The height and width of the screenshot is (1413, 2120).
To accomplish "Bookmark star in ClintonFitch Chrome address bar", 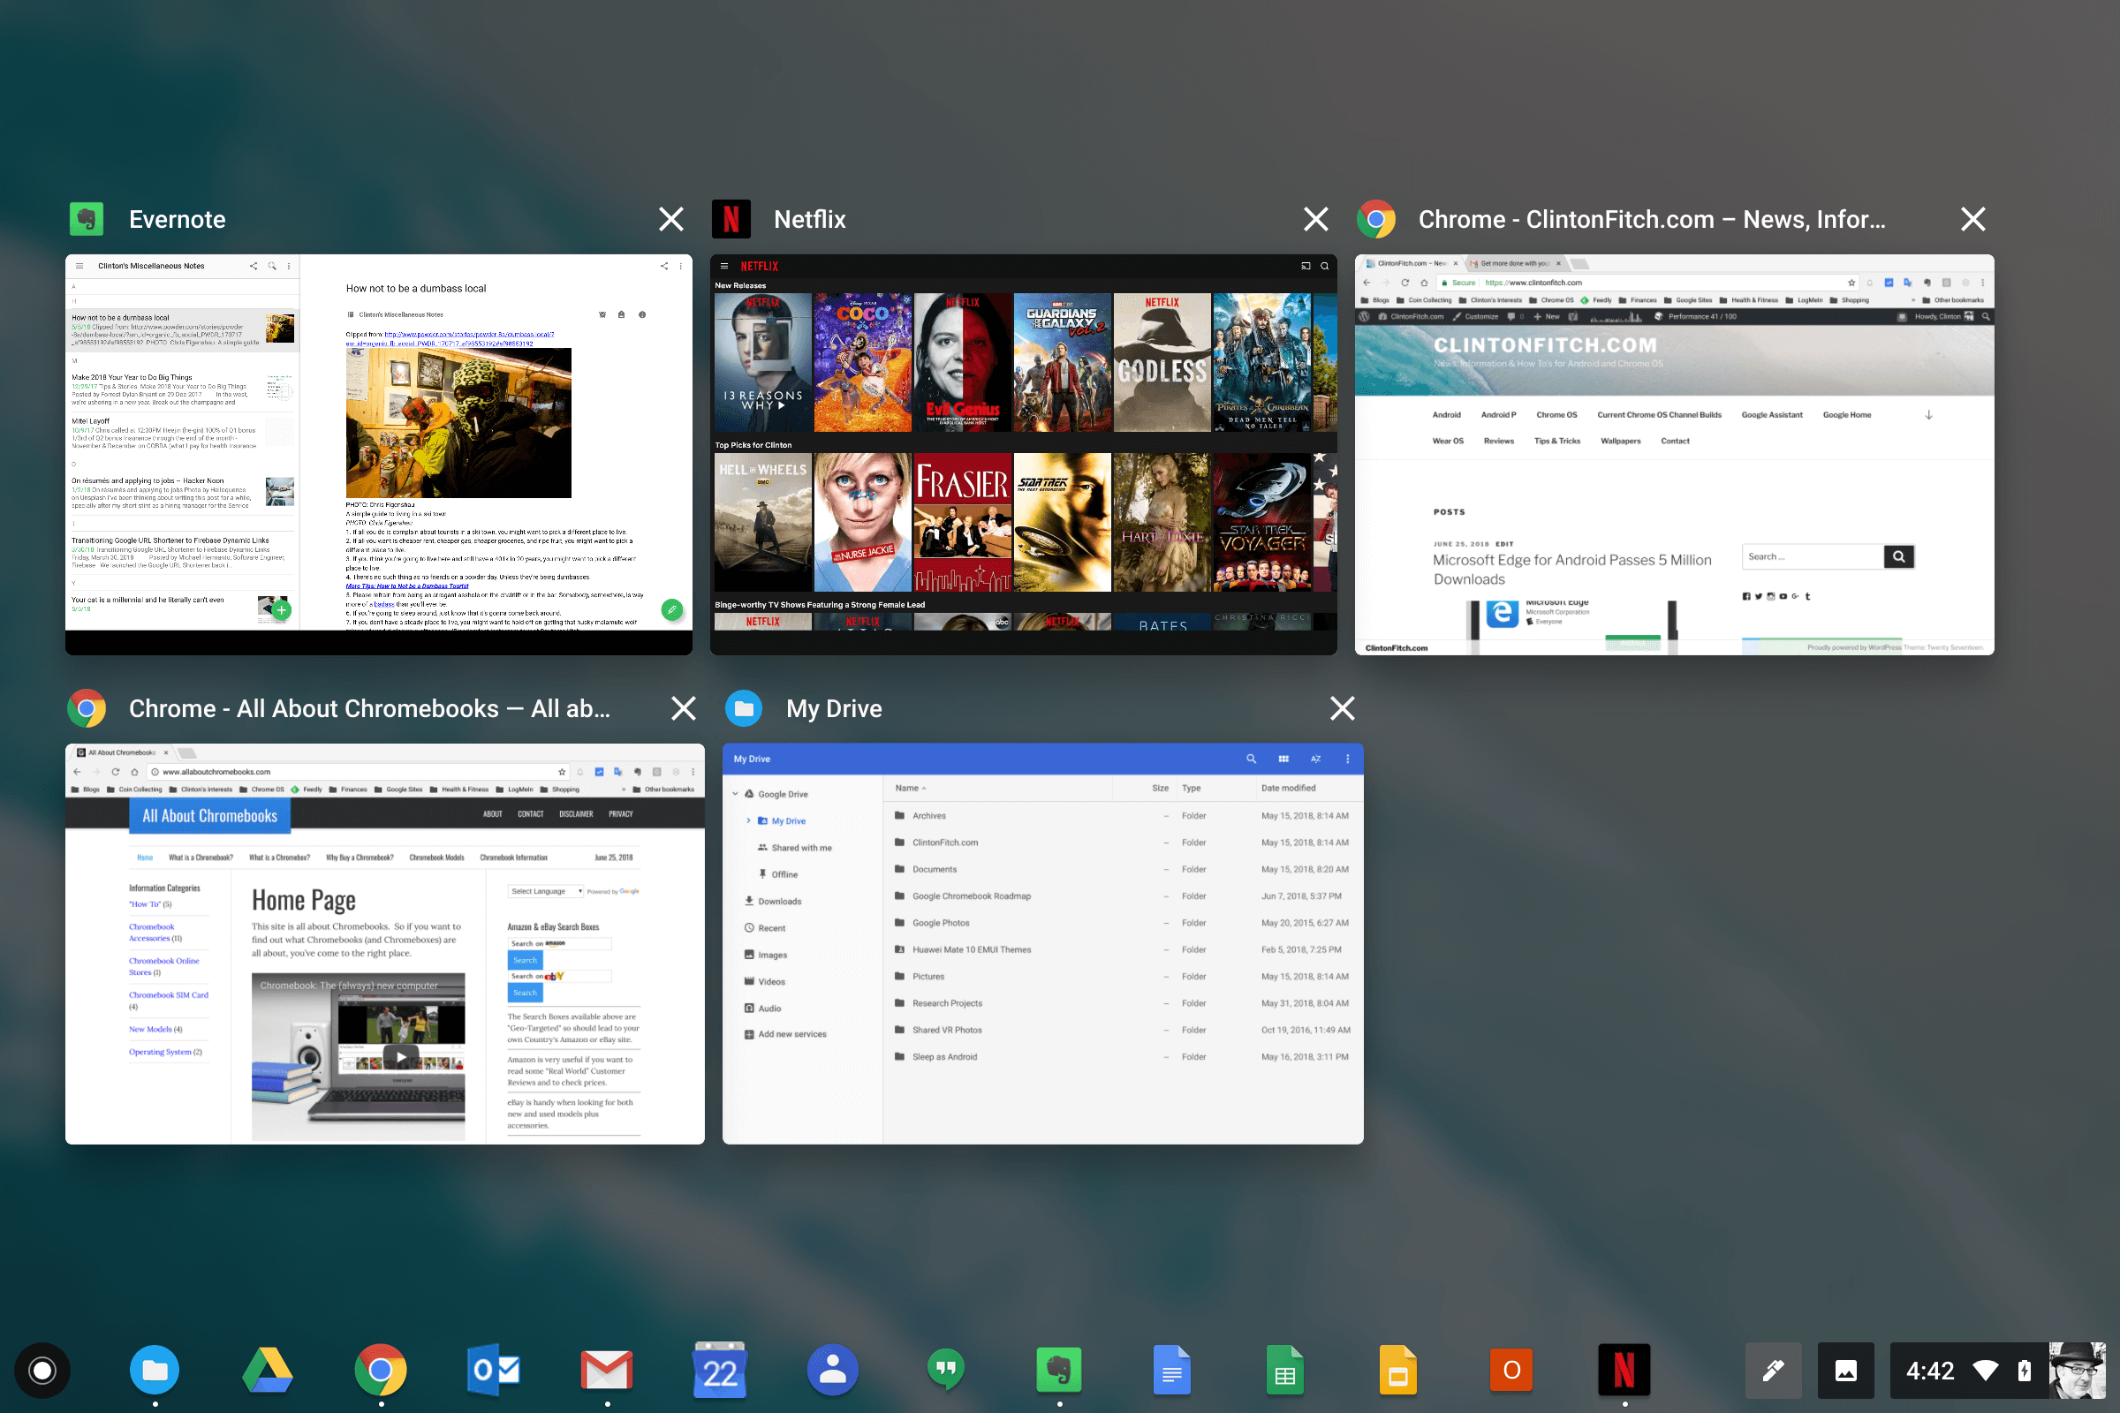I will pyautogui.click(x=1851, y=282).
